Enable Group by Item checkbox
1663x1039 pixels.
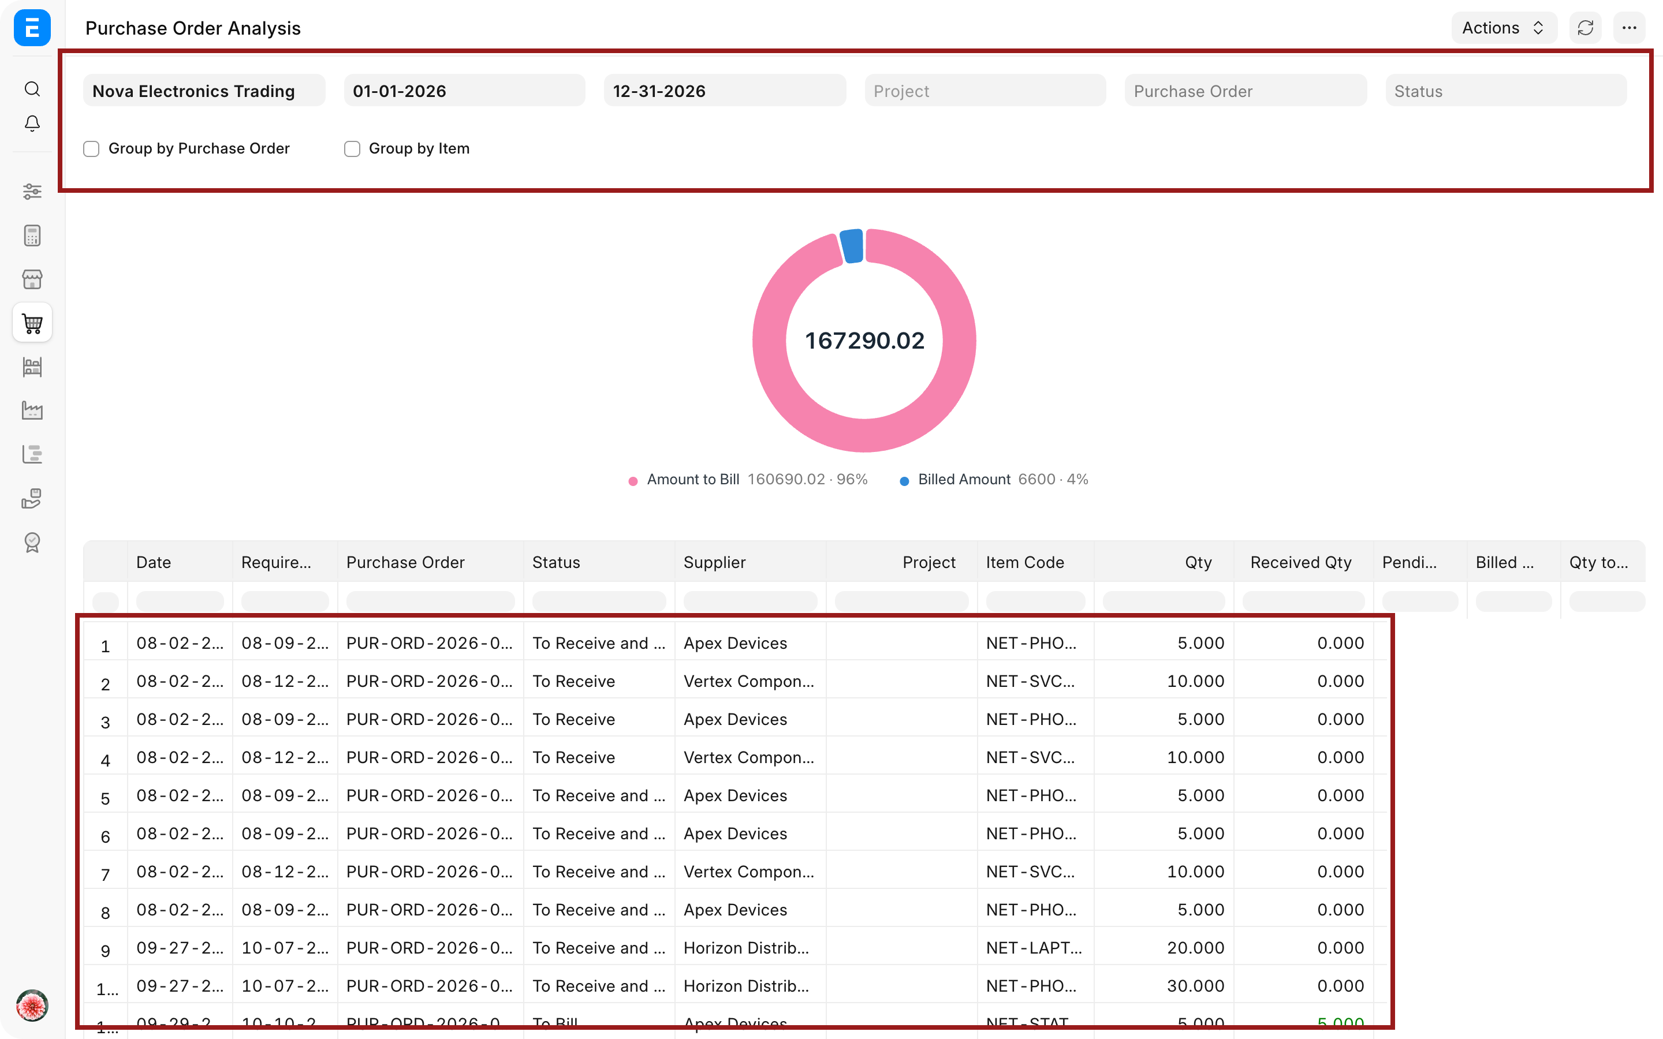352,149
